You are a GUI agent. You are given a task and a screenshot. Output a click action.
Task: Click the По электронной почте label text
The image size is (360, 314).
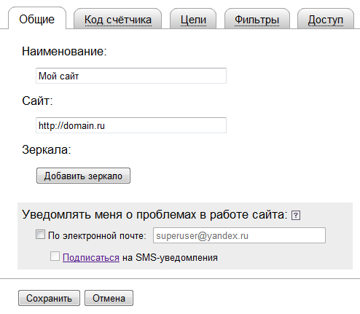tap(97, 236)
